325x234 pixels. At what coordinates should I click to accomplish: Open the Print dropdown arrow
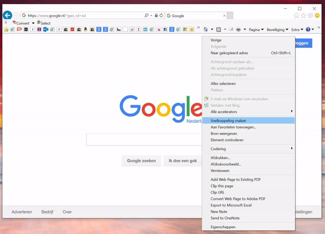click(x=245, y=29)
